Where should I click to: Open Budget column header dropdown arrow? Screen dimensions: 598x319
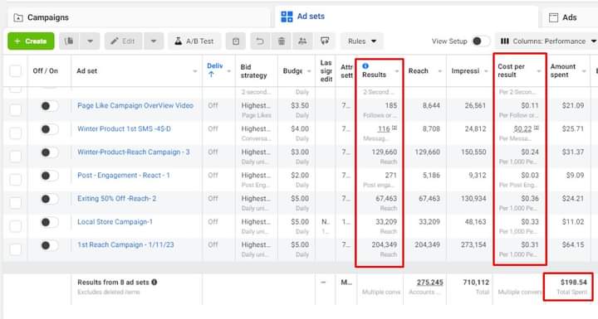tap(309, 71)
